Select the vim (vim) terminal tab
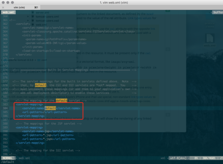The width and height of the screenshot is (223, 164). point(19,8)
